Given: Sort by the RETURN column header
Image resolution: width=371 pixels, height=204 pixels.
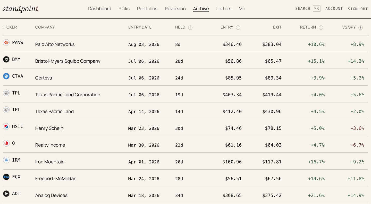Looking at the screenshot, I should (x=308, y=27).
